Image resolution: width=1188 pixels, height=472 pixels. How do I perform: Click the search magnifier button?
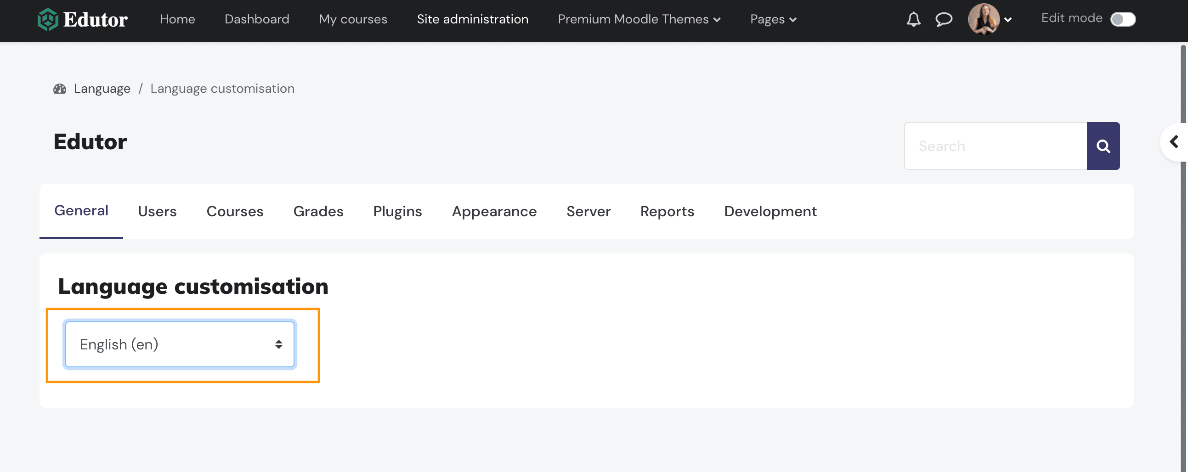(x=1103, y=146)
